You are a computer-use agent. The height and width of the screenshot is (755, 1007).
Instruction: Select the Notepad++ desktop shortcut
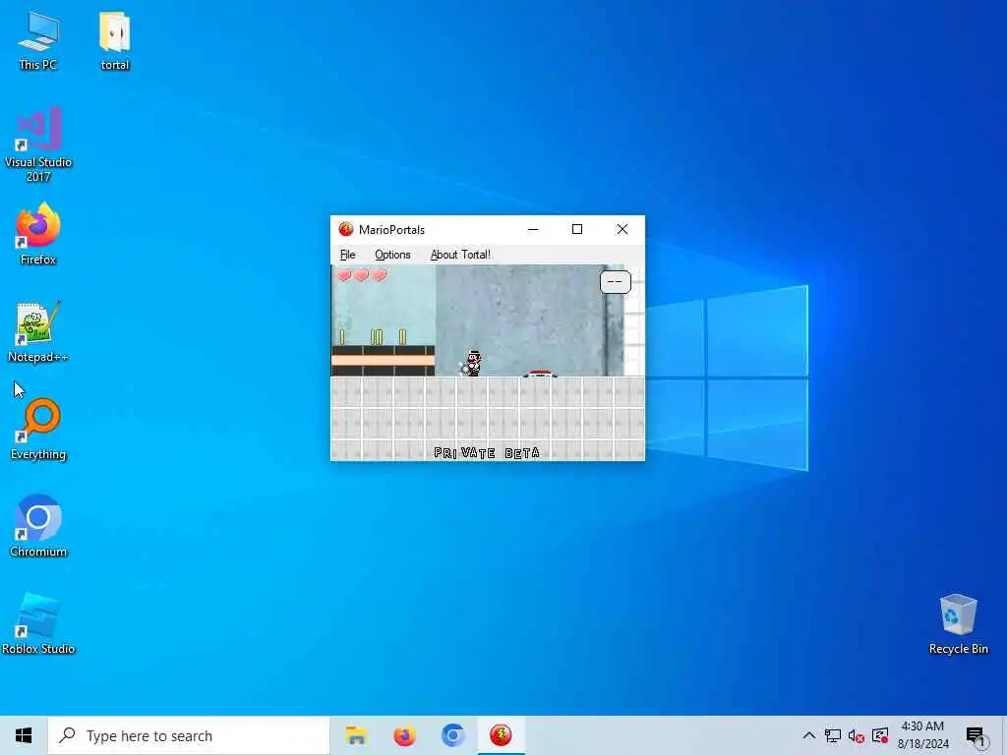click(38, 332)
